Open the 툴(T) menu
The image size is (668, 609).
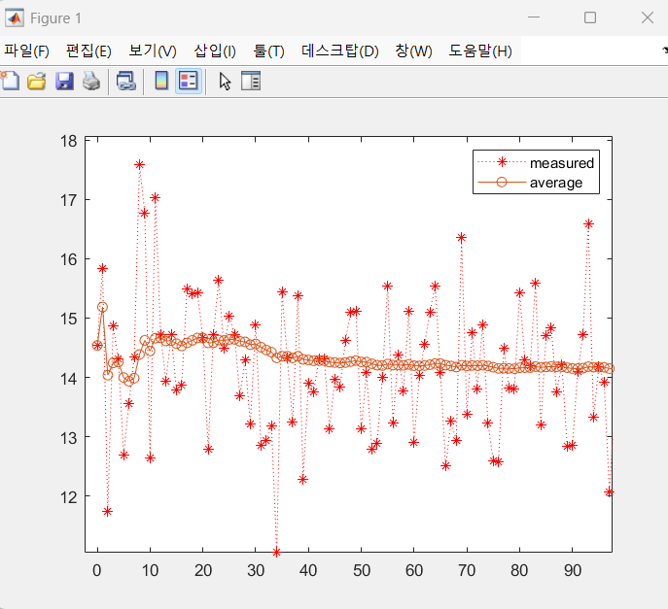[268, 51]
